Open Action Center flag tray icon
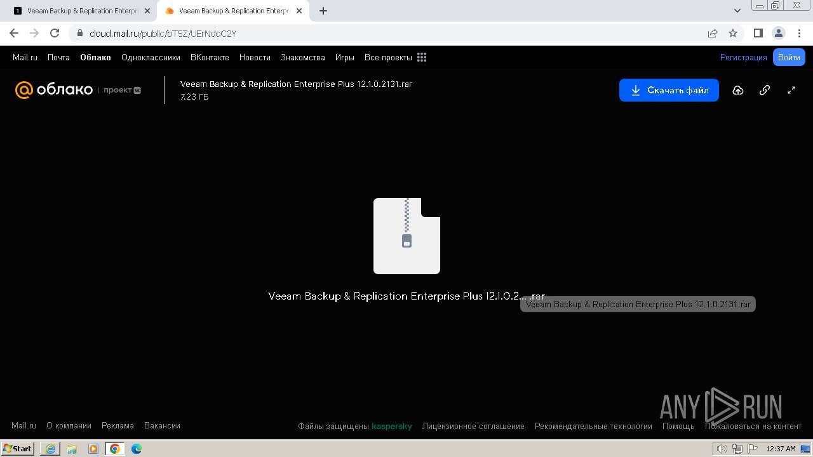This screenshot has height=457, width=813. 753,449
